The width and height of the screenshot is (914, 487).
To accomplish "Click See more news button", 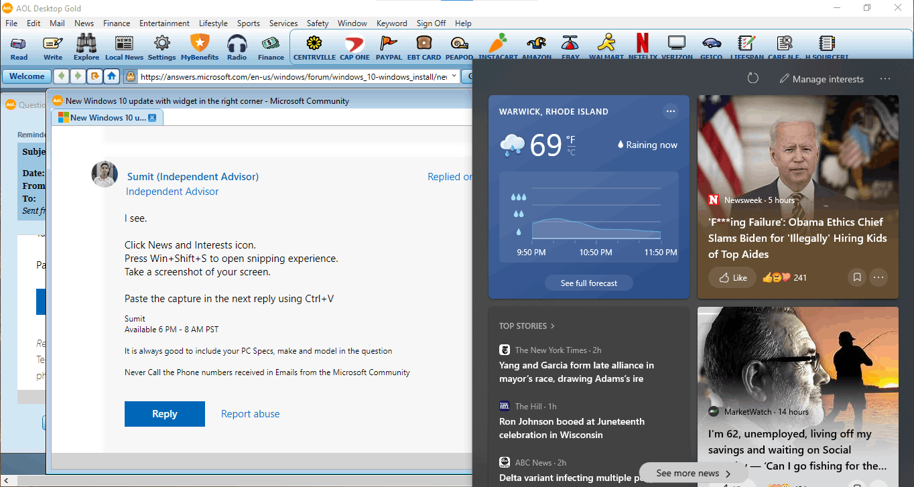I will pyautogui.click(x=693, y=473).
